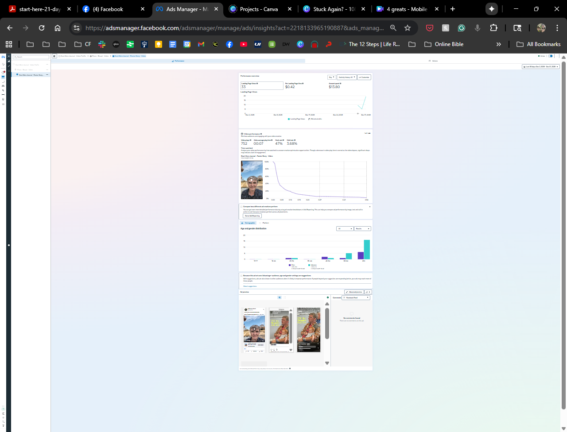This screenshot has height=432, width=567.
Task: Click the Meta logo in the left rail
Action: tap(3, 57)
